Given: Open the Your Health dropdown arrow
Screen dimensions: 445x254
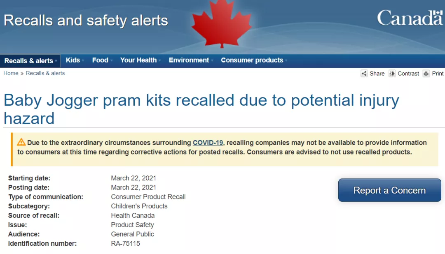Looking at the screenshot, I should (160, 60).
